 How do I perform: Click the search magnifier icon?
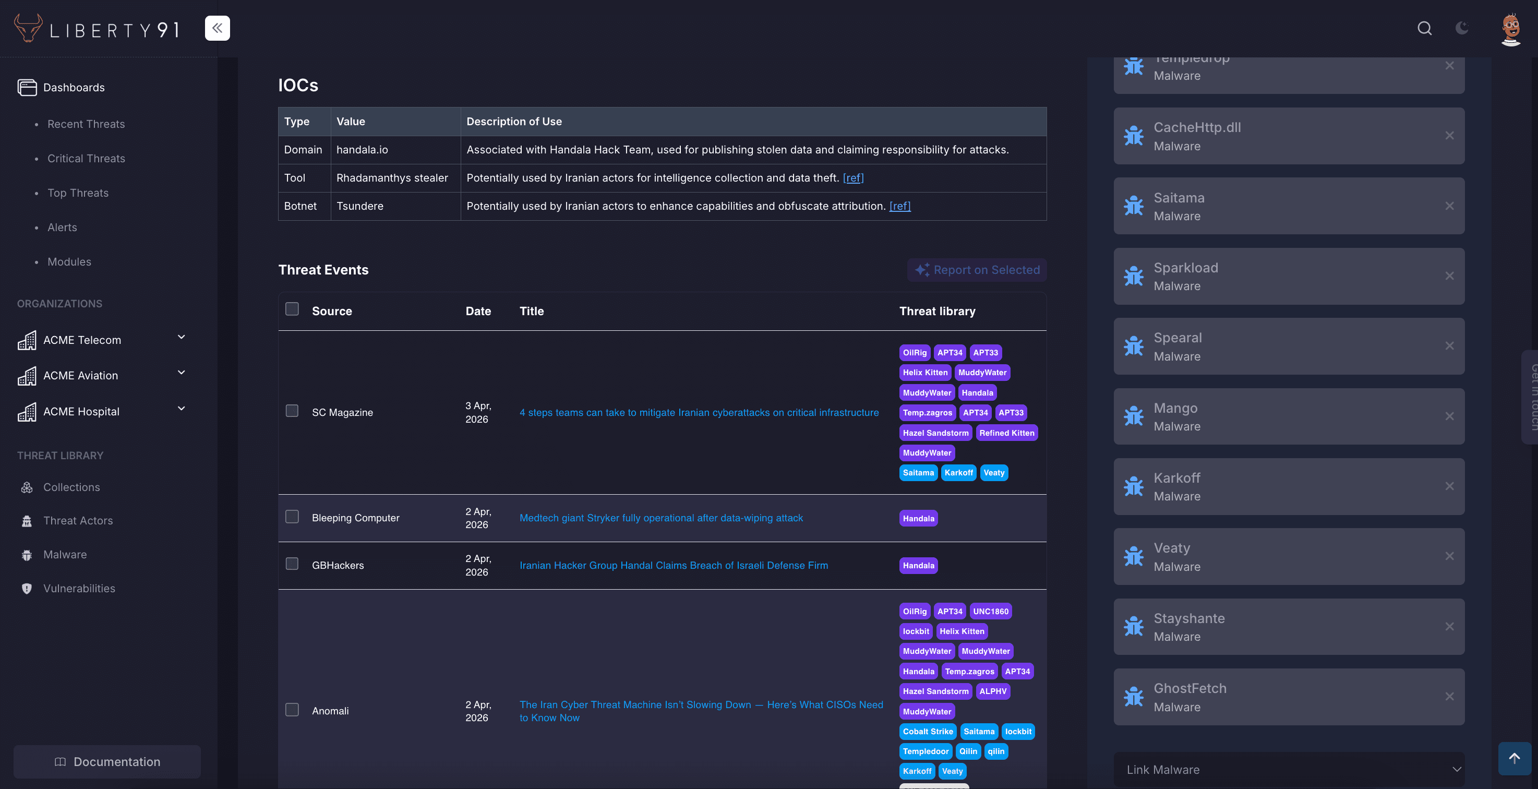tap(1425, 28)
